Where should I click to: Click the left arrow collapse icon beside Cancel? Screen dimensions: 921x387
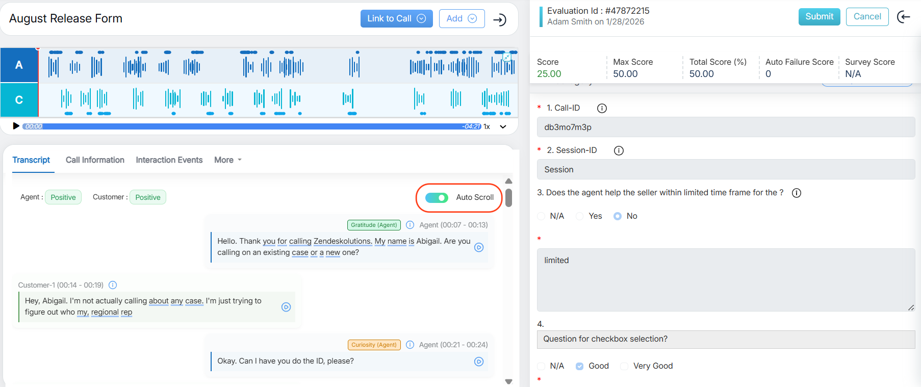904,17
